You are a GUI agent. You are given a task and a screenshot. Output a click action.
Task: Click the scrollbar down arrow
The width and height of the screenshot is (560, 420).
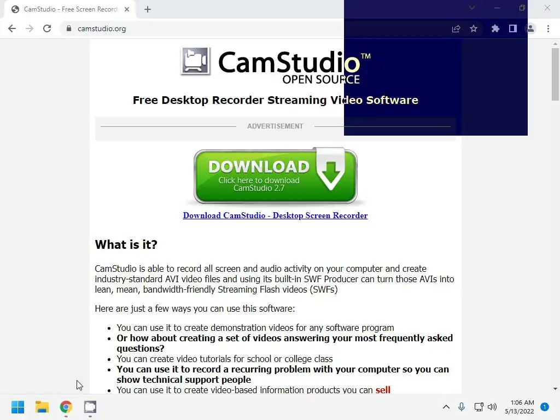pyautogui.click(x=555, y=389)
